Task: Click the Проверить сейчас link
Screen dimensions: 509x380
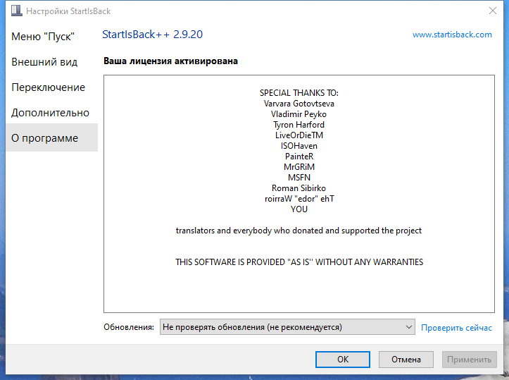Action: tap(456, 328)
